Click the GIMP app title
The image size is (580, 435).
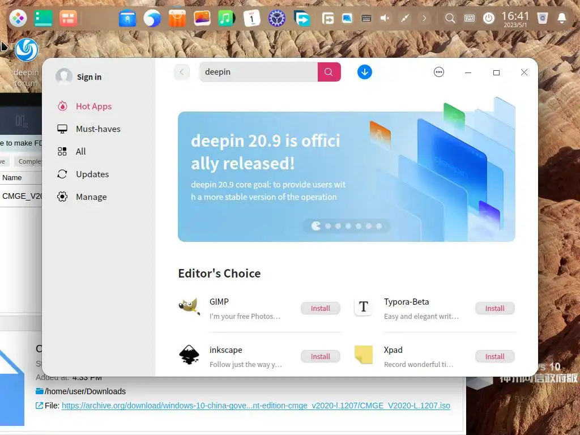pyautogui.click(x=219, y=301)
